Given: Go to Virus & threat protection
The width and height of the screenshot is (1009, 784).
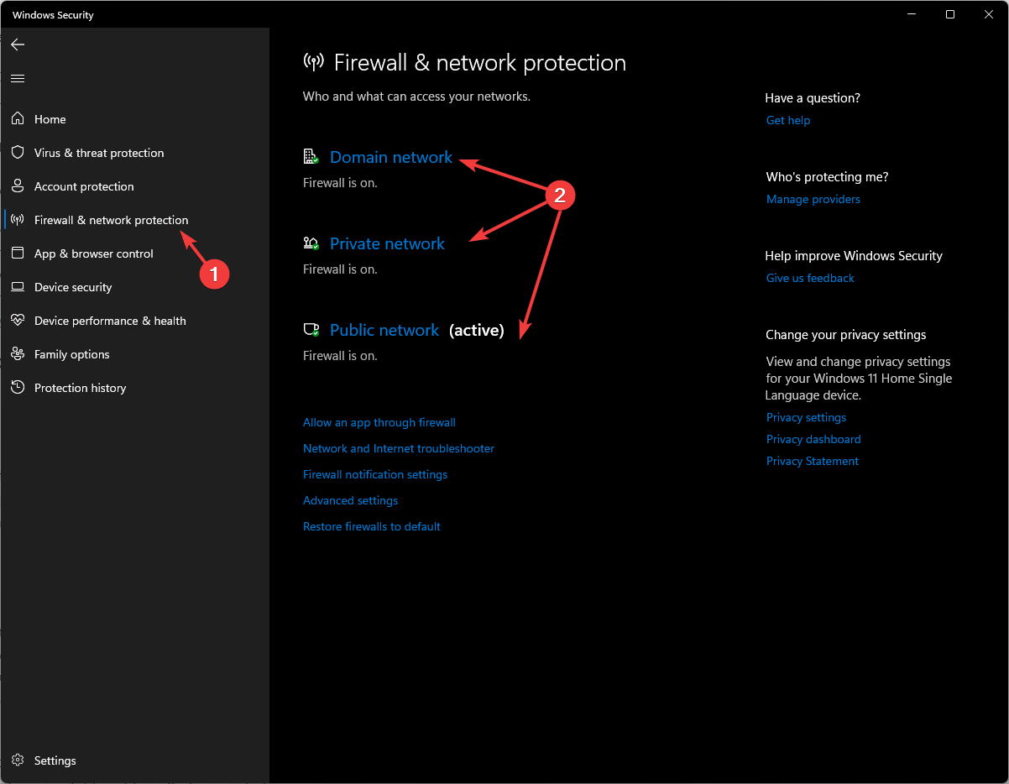Looking at the screenshot, I should pyautogui.click(x=99, y=153).
